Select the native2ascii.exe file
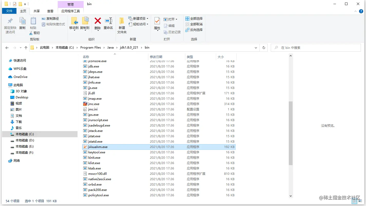The height and width of the screenshot is (206, 366). coord(159,179)
